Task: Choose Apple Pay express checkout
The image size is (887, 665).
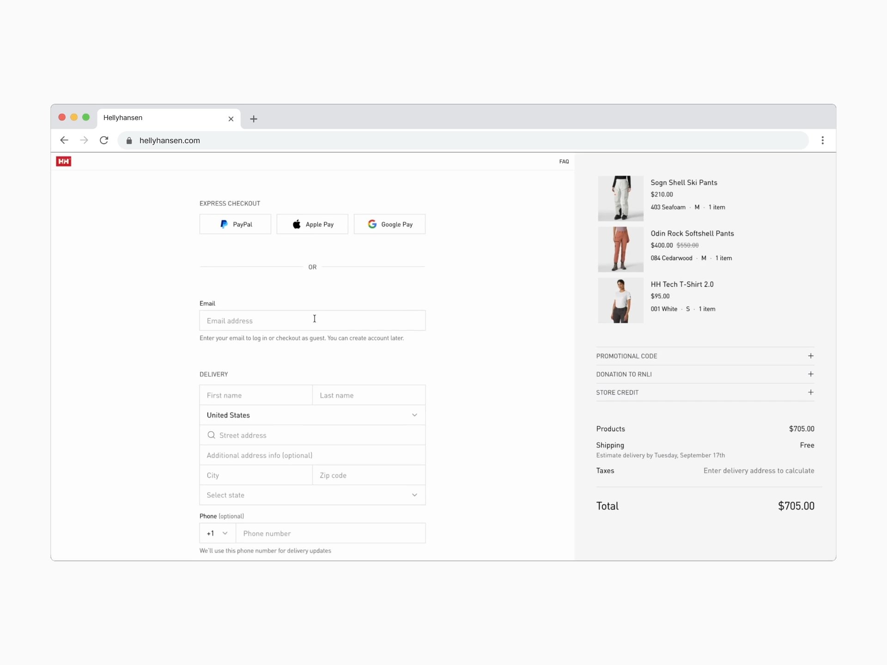Action: click(312, 224)
